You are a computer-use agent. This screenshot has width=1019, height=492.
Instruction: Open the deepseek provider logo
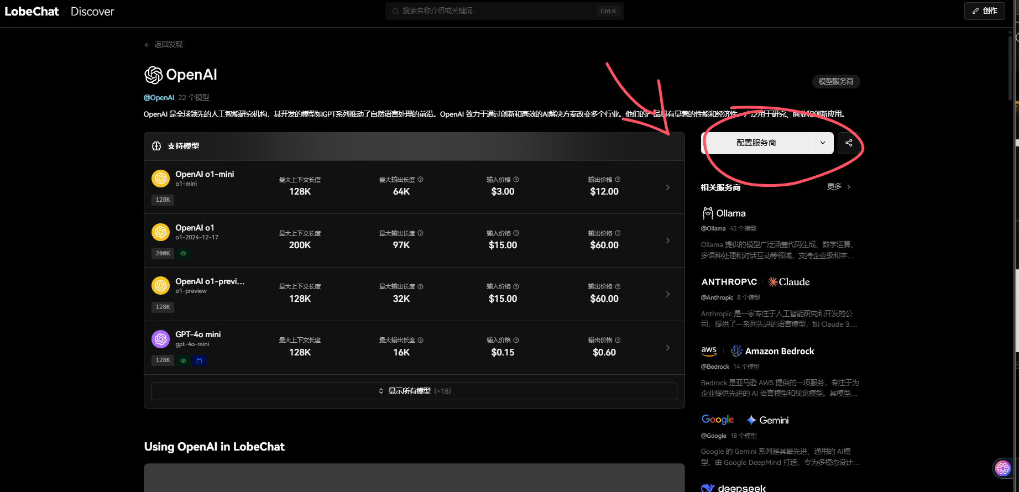point(734,488)
